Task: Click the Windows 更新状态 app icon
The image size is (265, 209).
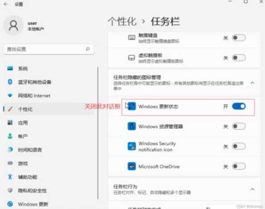Action: [132, 106]
